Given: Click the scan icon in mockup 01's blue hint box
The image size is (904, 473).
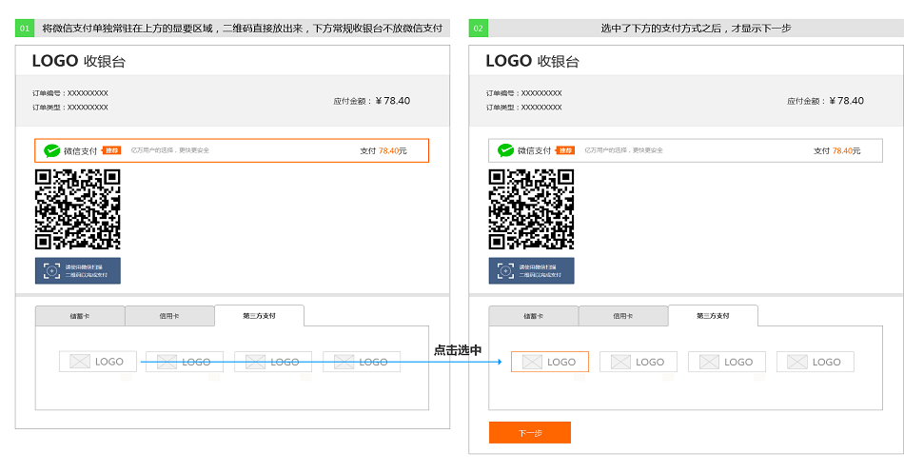Looking at the screenshot, I should coord(52,271).
